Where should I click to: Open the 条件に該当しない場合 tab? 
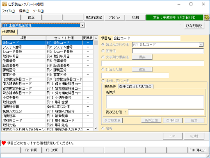[135, 86]
